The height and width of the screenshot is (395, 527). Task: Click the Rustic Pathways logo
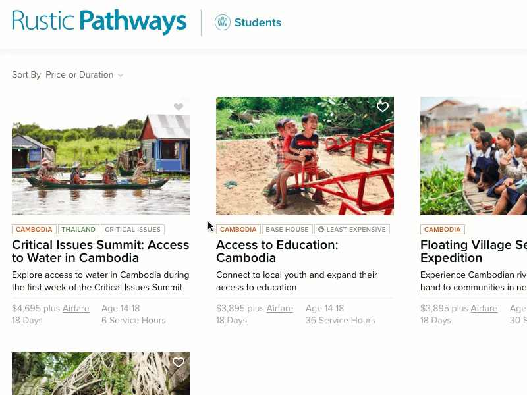(x=99, y=22)
